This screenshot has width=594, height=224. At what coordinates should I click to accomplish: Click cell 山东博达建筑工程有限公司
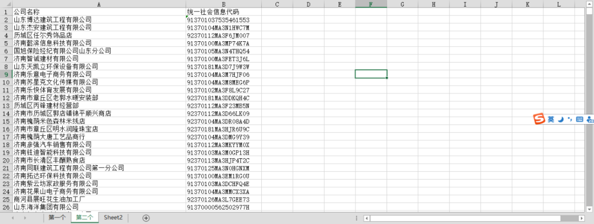coord(99,20)
